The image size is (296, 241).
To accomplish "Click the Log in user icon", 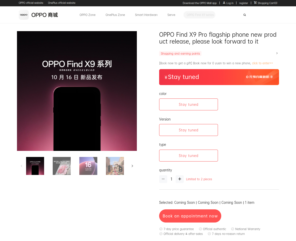I will 224,3.
